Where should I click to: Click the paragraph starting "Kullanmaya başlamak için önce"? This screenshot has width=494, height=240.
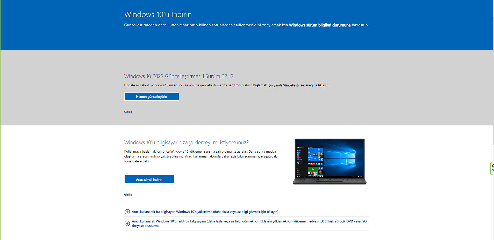pyautogui.click(x=201, y=156)
